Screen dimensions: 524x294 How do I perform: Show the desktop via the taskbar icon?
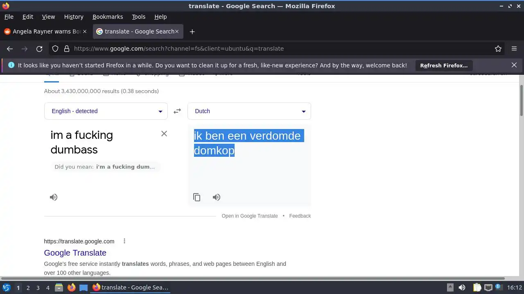pyautogui.click(x=84, y=287)
